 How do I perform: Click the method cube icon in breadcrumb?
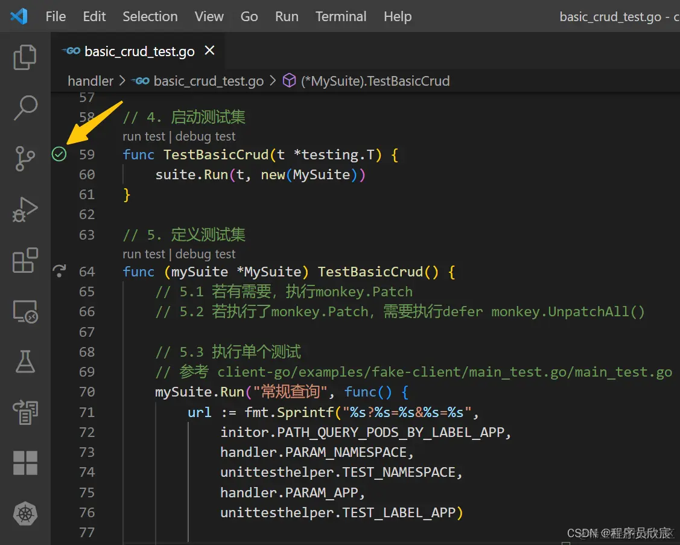click(289, 81)
